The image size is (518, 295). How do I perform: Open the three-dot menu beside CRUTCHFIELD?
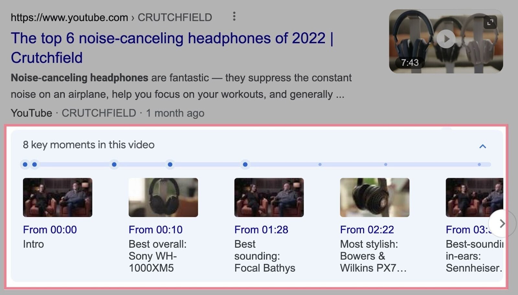pos(234,16)
